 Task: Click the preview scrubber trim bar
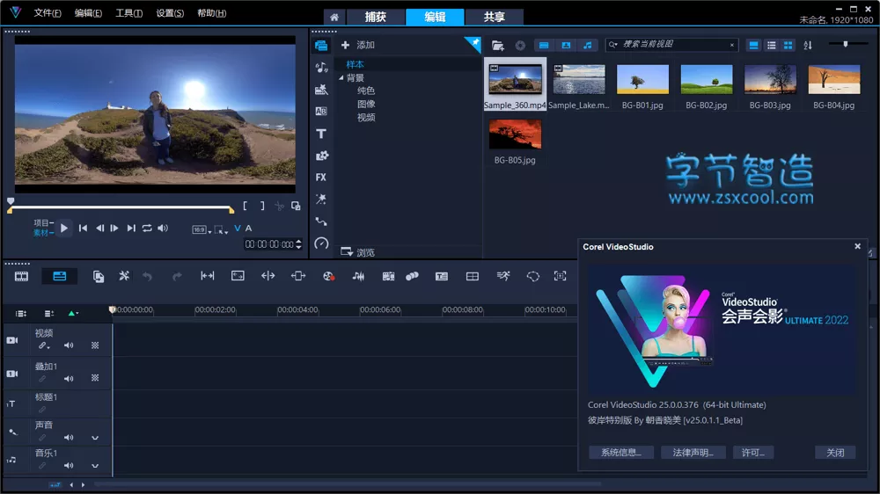[121, 208]
